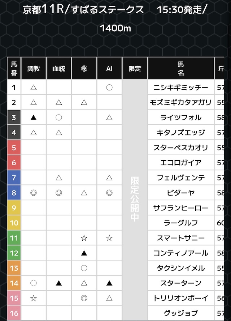Select the AI column header
231x321 pixels.
[109, 68]
